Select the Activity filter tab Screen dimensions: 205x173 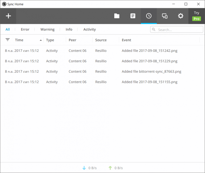[90, 29]
